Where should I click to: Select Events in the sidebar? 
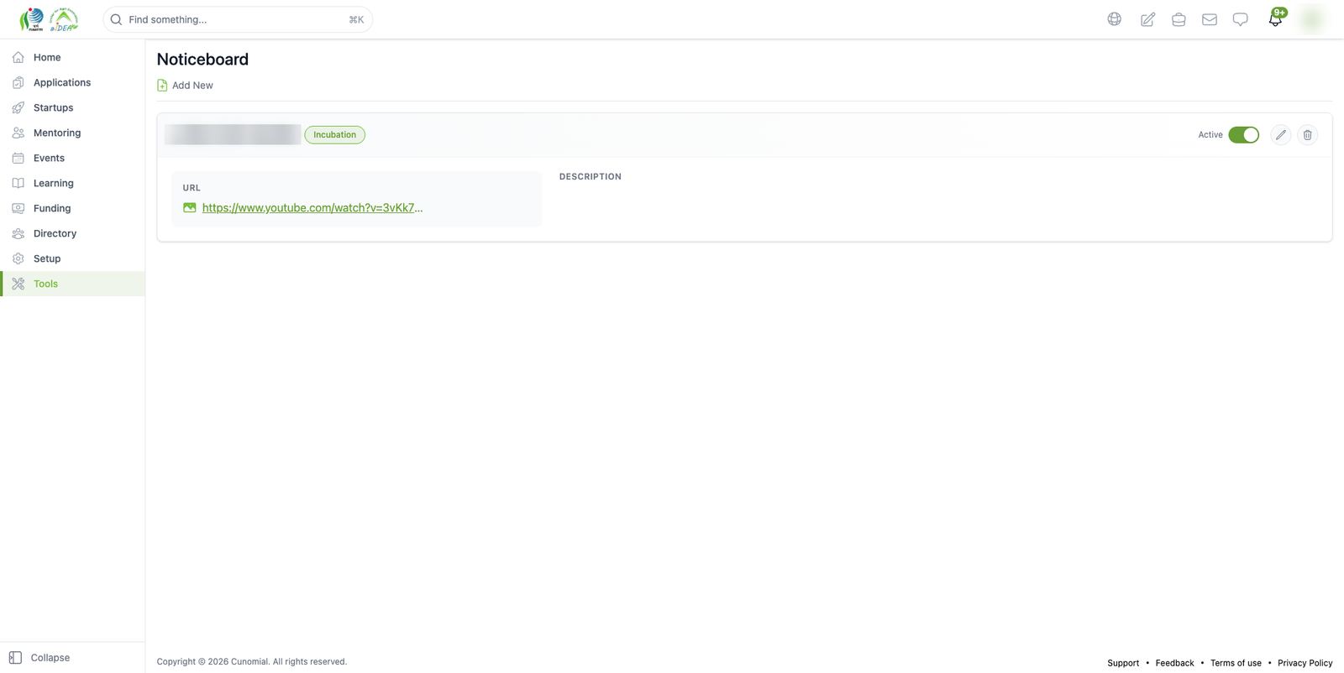[x=72, y=158]
